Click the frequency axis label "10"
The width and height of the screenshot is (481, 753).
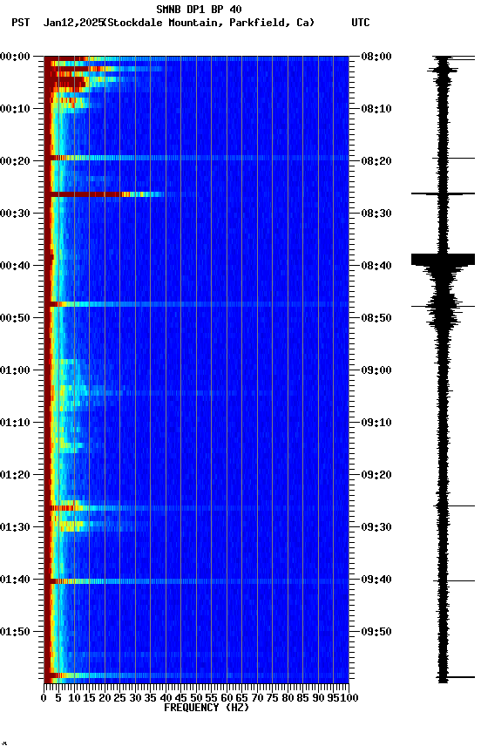74,699
